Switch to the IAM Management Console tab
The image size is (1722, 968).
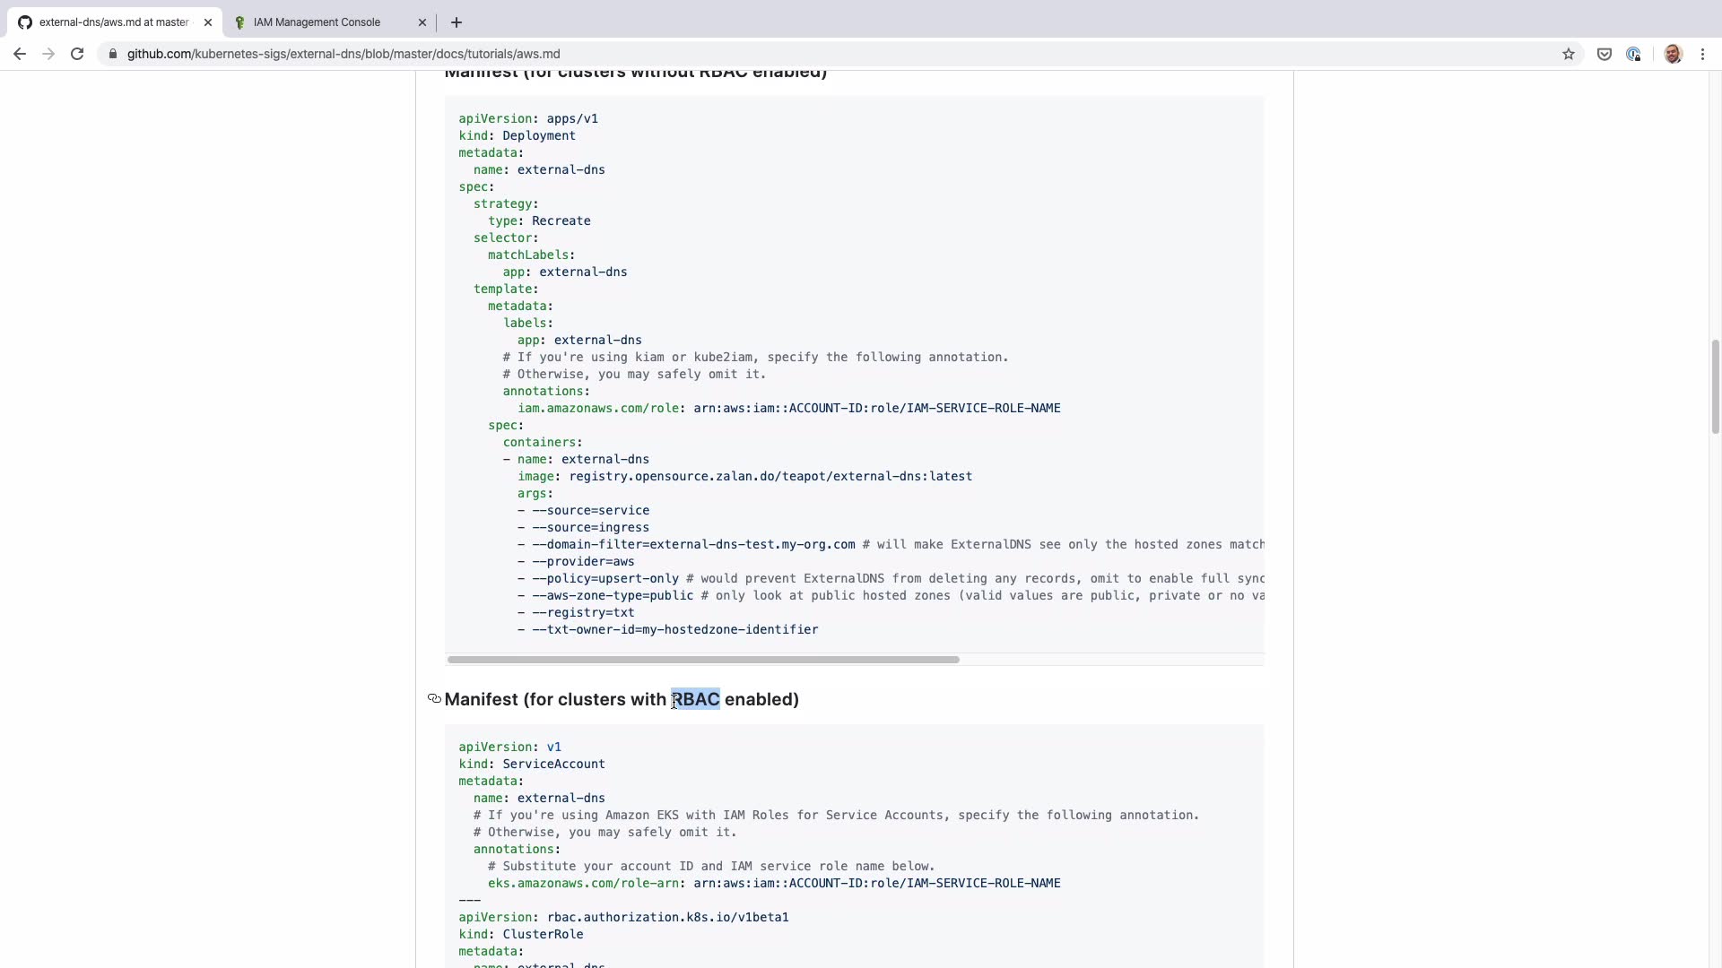tap(317, 22)
